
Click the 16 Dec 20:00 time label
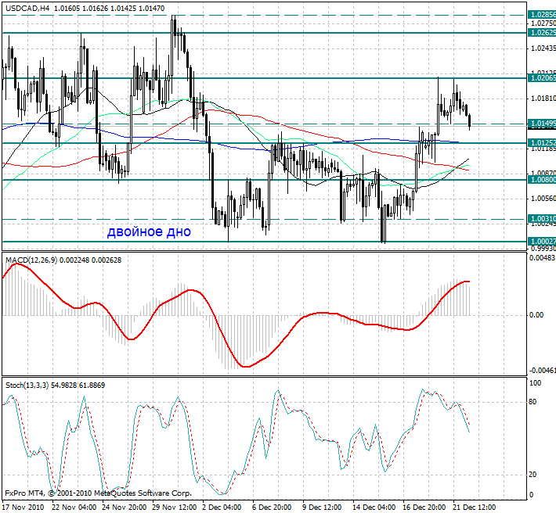click(x=424, y=508)
